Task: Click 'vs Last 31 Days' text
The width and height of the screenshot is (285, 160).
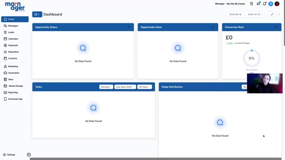Action: tap(242, 43)
